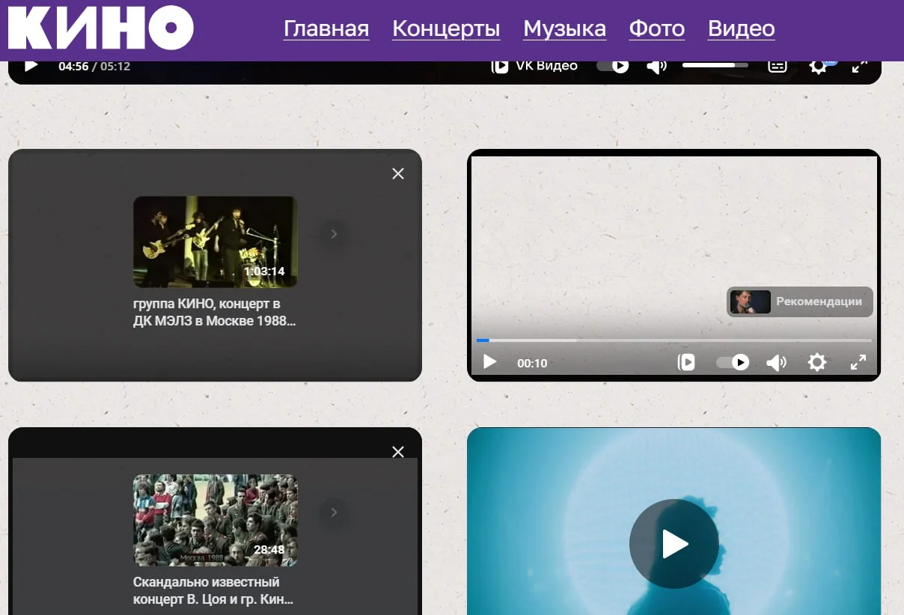Click the volume slider in top player
The width and height of the screenshot is (904, 615).
click(x=715, y=66)
